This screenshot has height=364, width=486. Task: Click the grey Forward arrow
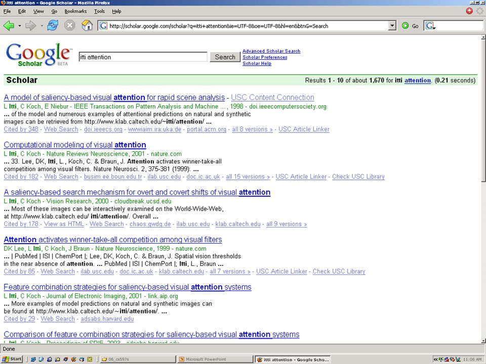pos(31,26)
